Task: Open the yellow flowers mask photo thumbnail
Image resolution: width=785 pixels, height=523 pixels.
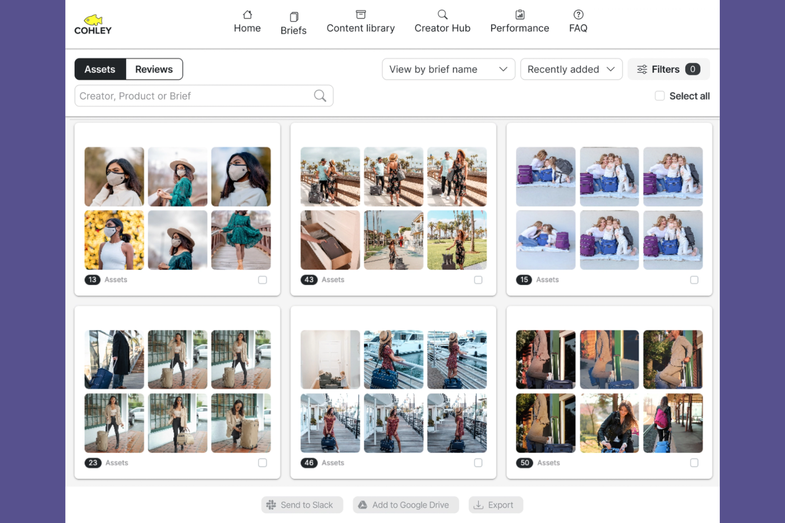Action: pos(114,240)
